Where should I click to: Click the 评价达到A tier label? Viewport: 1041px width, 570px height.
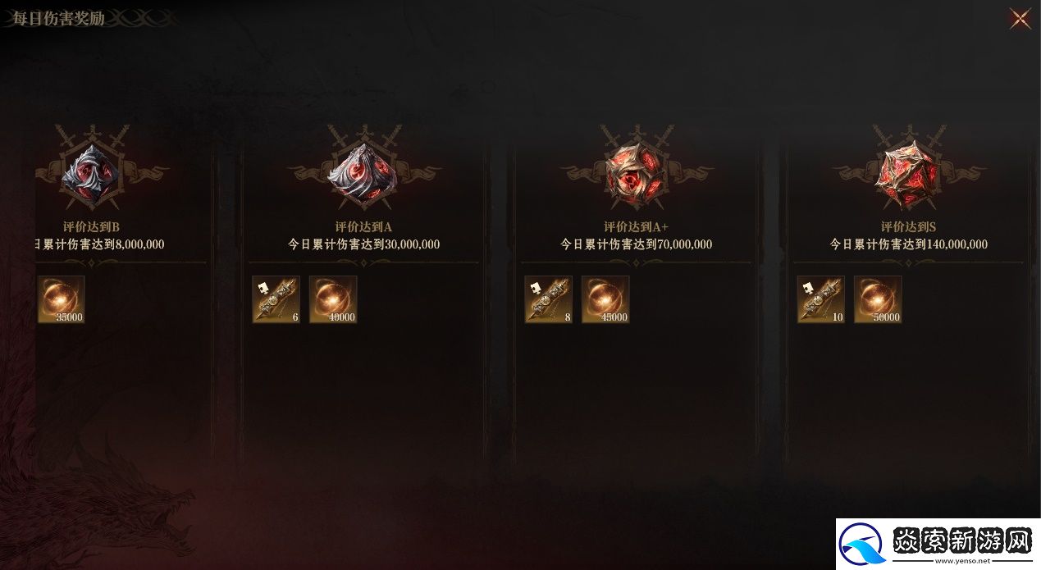coord(363,227)
